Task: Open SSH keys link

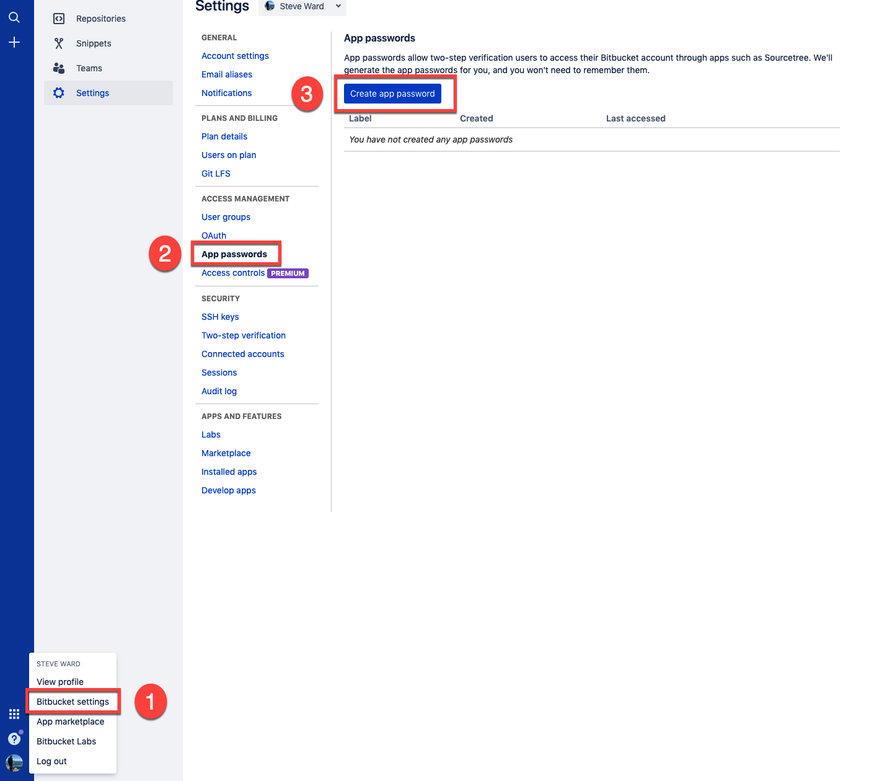Action: 220,317
